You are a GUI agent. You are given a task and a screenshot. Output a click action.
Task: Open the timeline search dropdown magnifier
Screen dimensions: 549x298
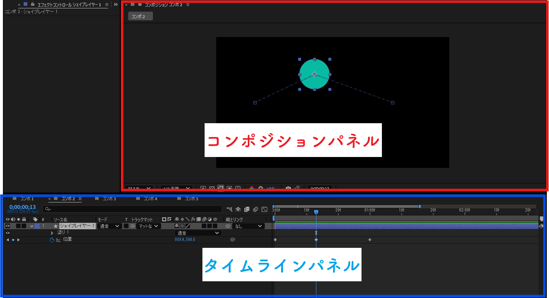[x=48, y=209]
